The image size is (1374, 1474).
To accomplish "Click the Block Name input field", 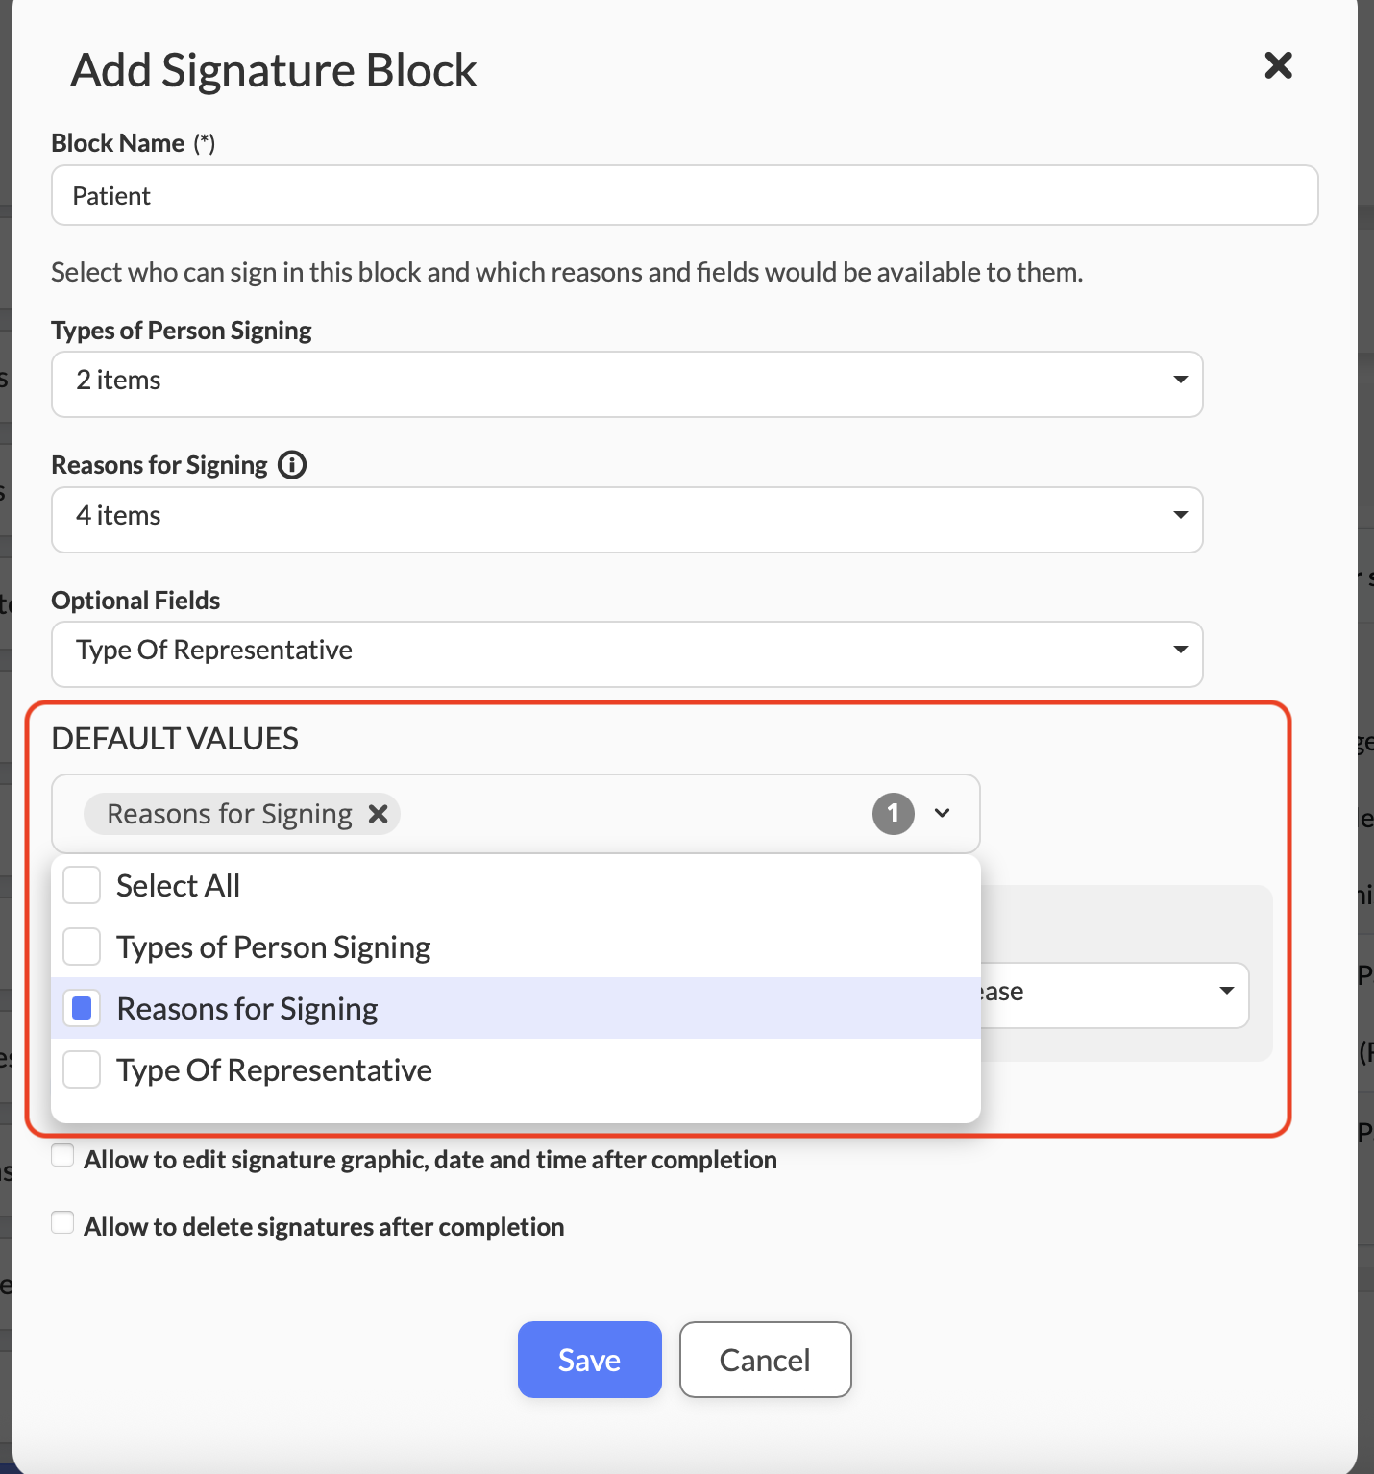I will [684, 196].
